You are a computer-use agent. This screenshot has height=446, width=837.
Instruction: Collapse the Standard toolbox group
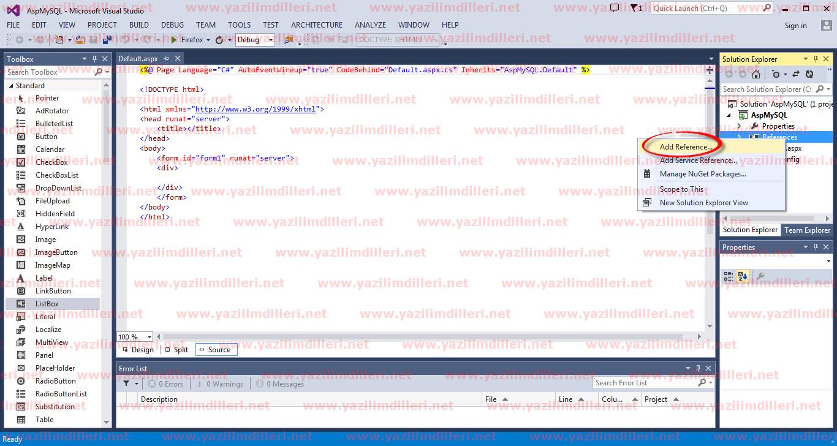point(11,86)
